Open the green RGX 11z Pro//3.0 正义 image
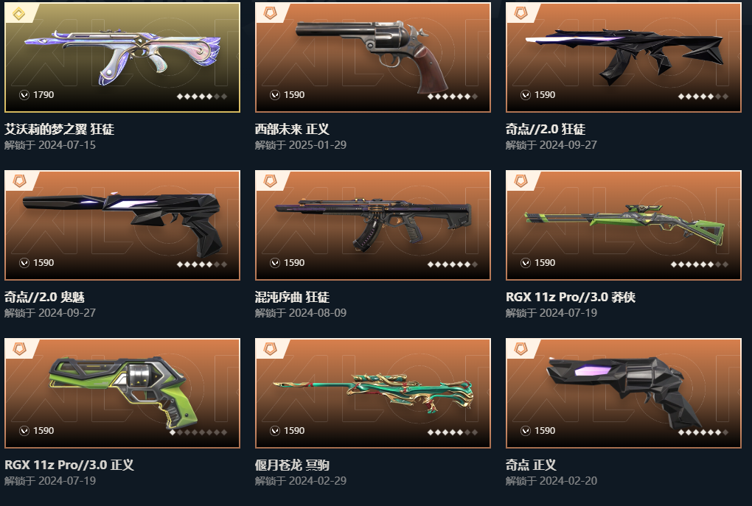 tap(122, 393)
